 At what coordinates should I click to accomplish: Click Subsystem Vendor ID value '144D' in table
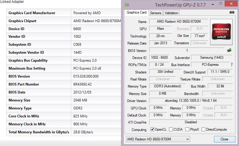pos(77,53)
